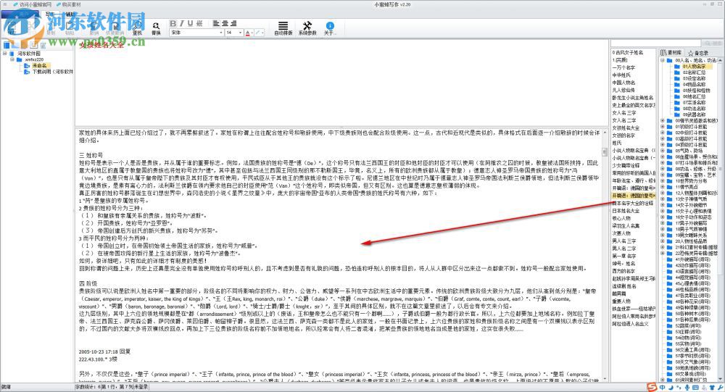Select the 55实物(词句) folder
The image size is (725, 392).
coord(689,343)
